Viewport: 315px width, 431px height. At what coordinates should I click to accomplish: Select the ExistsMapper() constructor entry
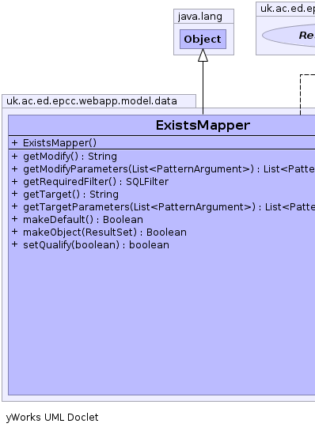[x=59, y=143]
